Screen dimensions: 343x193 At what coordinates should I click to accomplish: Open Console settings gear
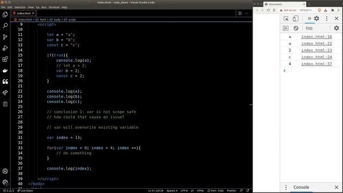(x=337, y=28)
